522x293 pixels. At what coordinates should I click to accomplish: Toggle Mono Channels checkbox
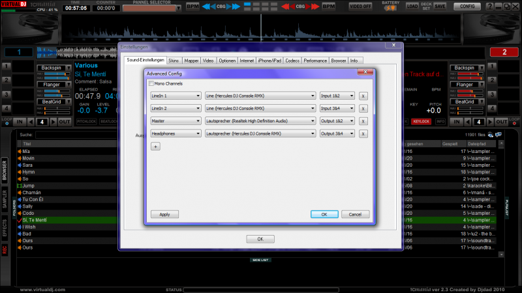[x=151, y=84]
